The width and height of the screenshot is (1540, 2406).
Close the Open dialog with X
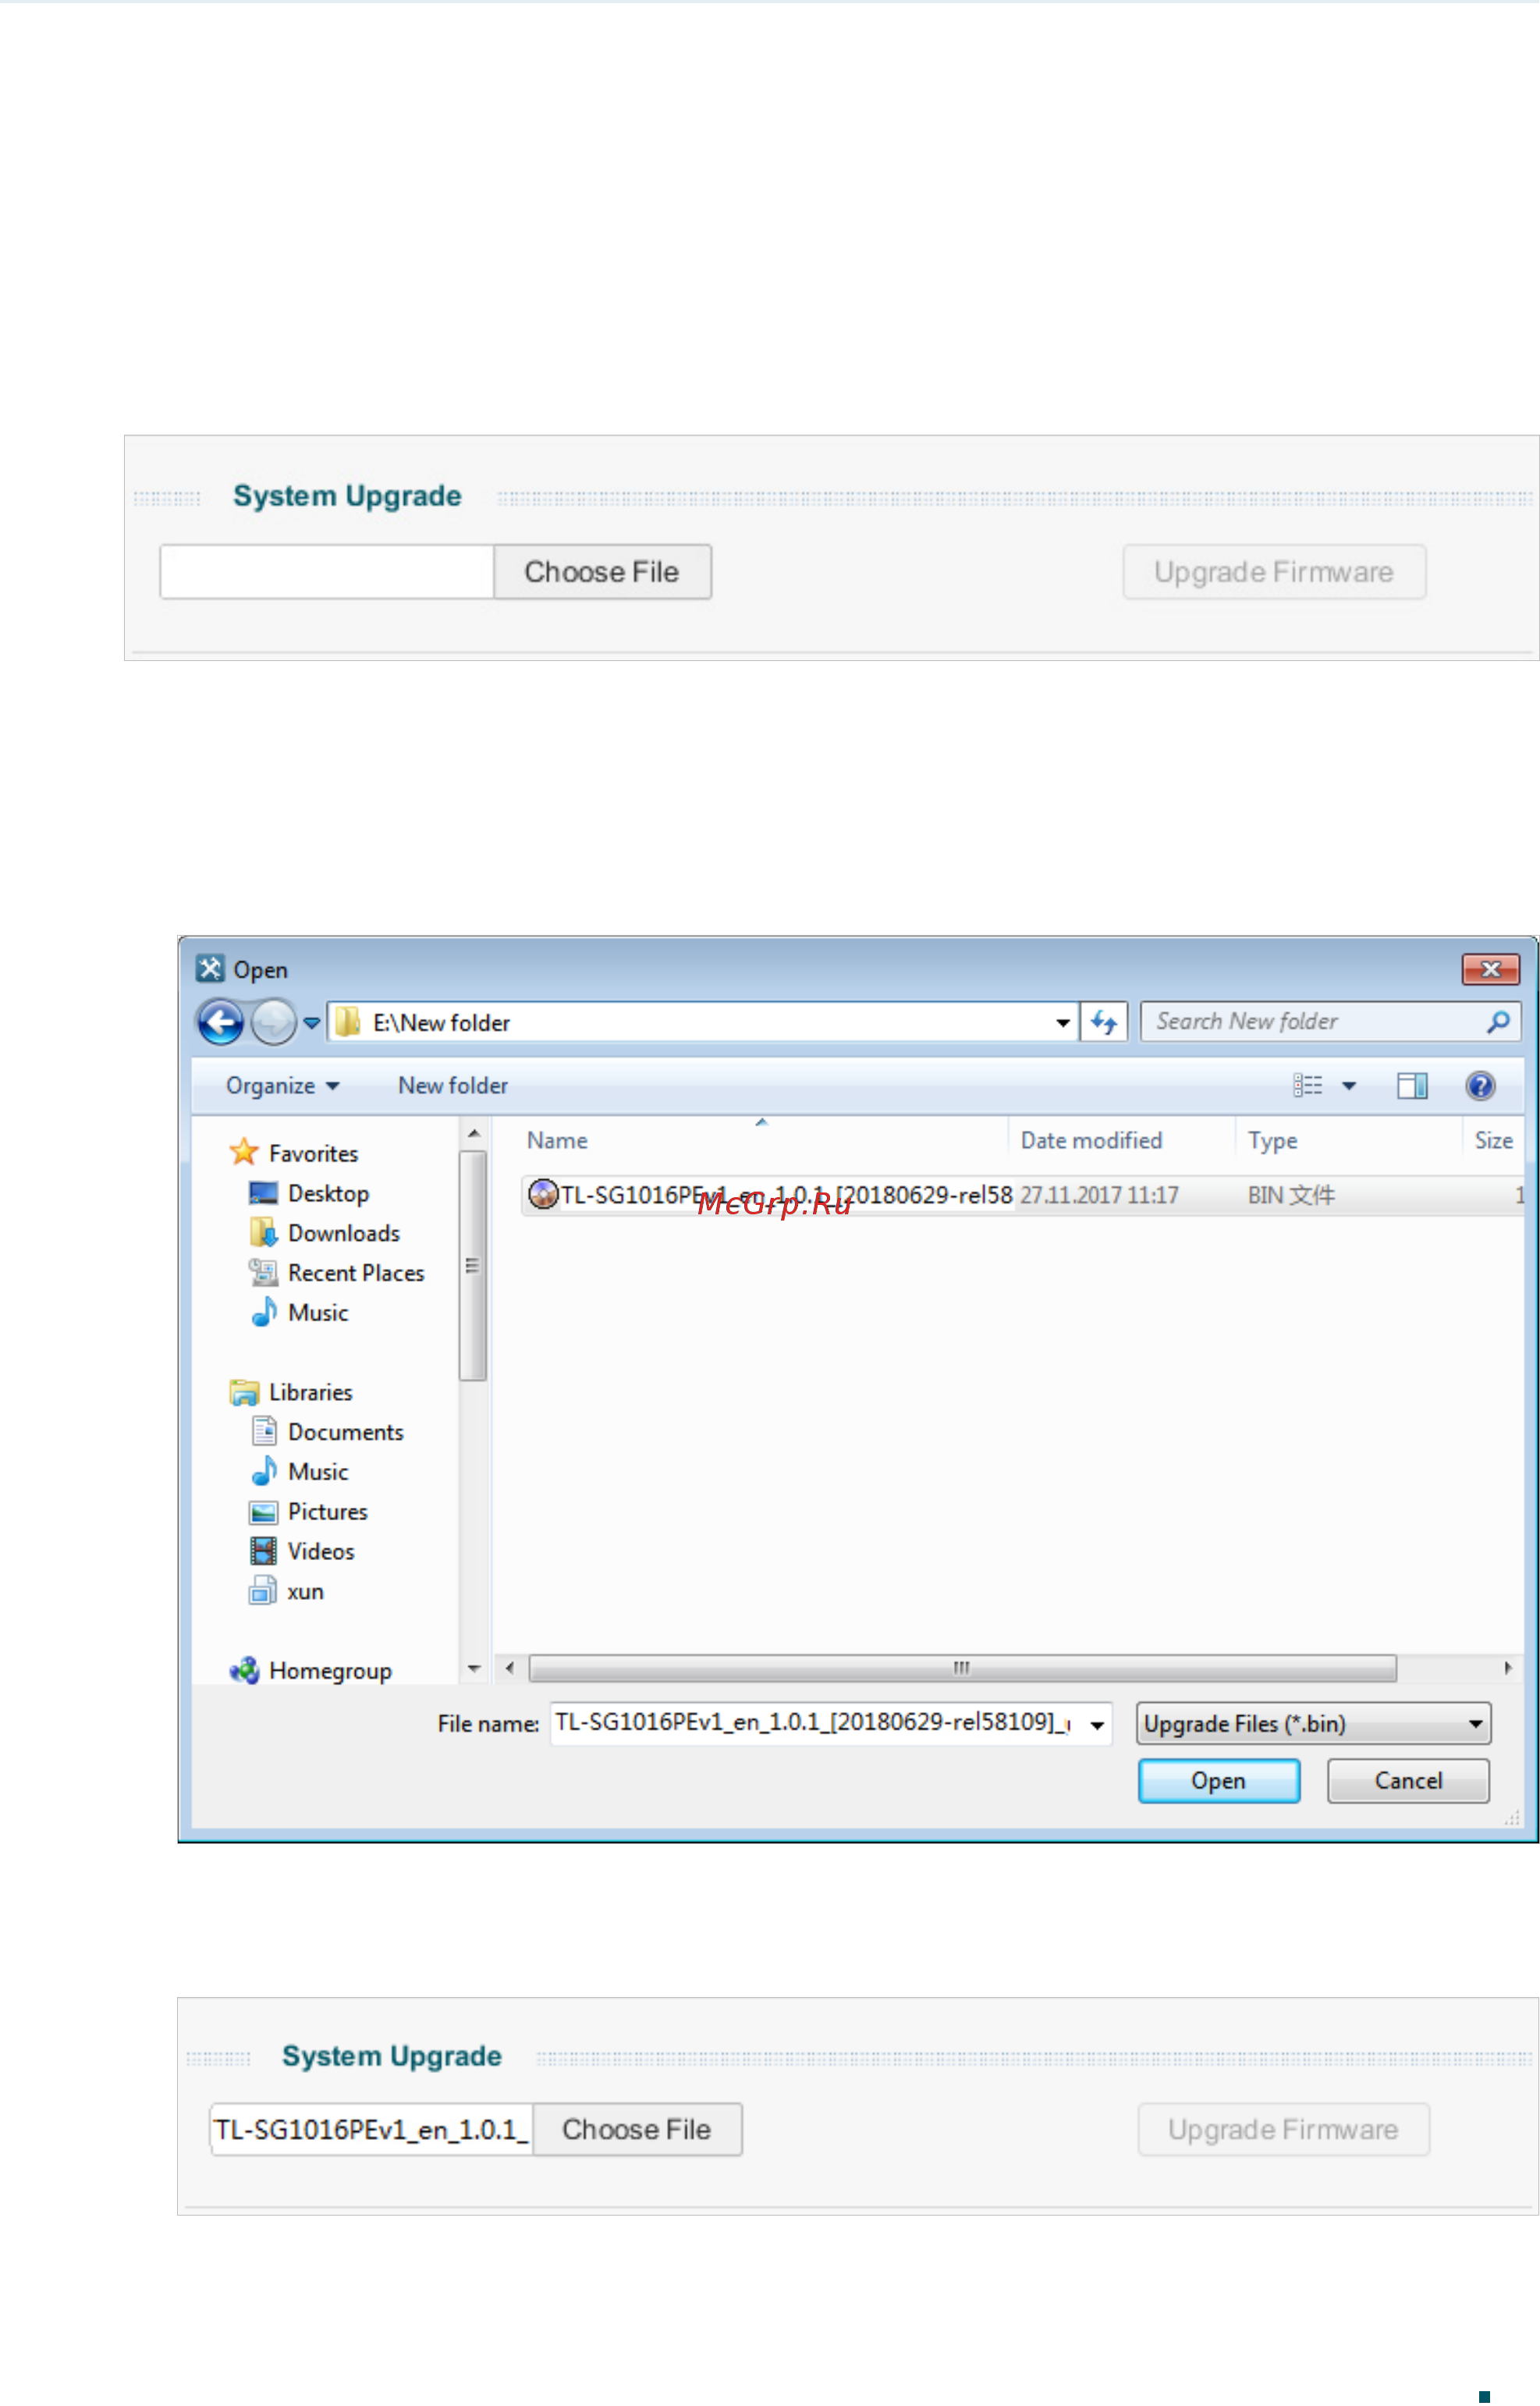point(1490,969)
